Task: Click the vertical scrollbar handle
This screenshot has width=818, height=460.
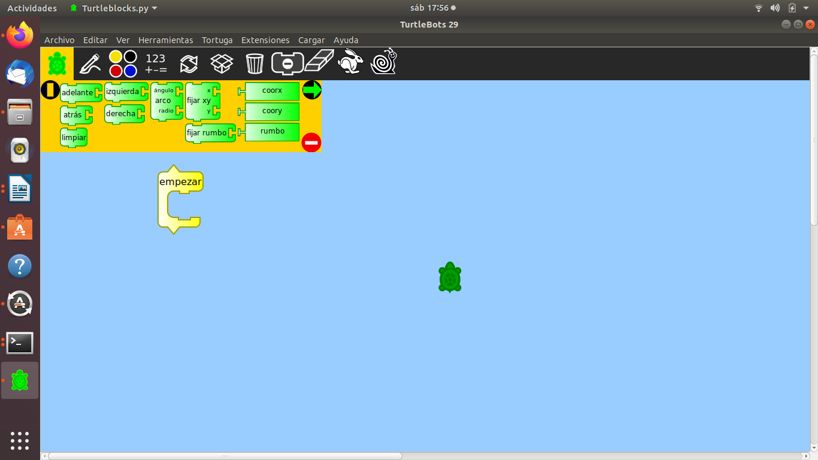Action: pyautogui.click(x=814, y=141)
